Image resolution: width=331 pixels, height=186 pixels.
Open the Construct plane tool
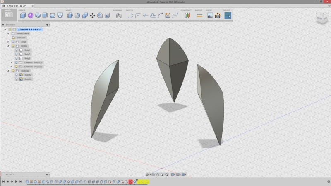coord(187,15)
